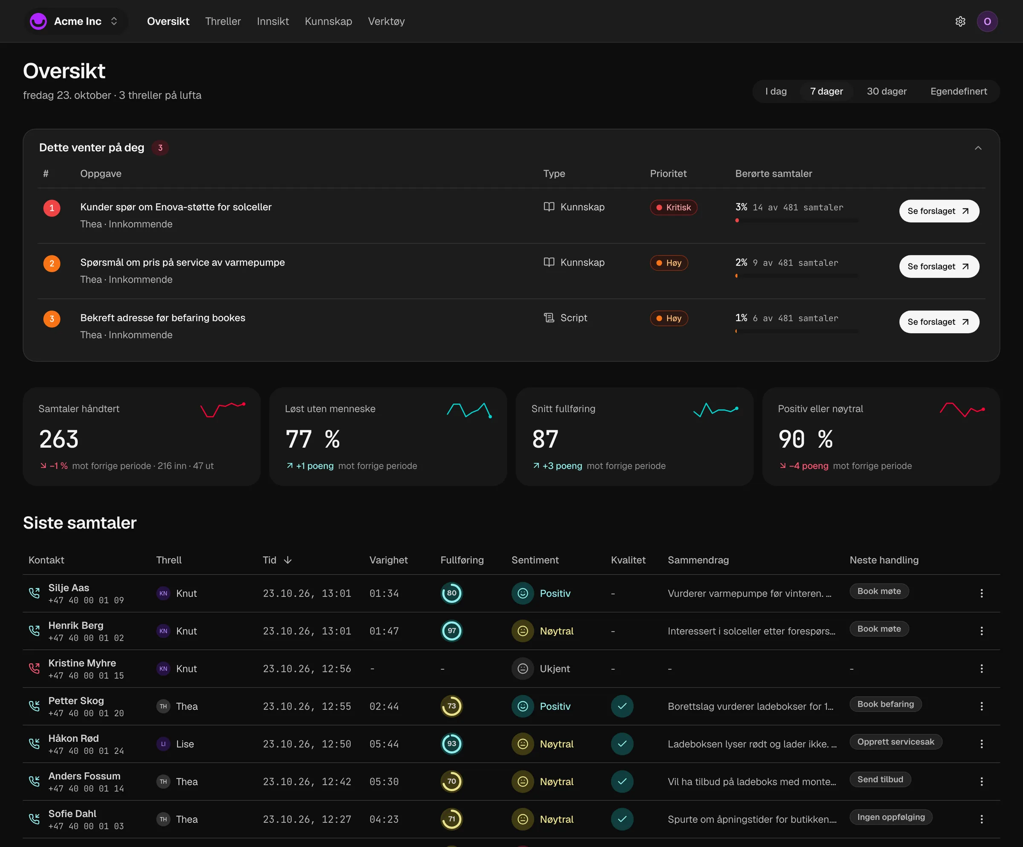Select the 30 dager time range
This screenshot has width=1023, height=847.
[x=887, y=91]
